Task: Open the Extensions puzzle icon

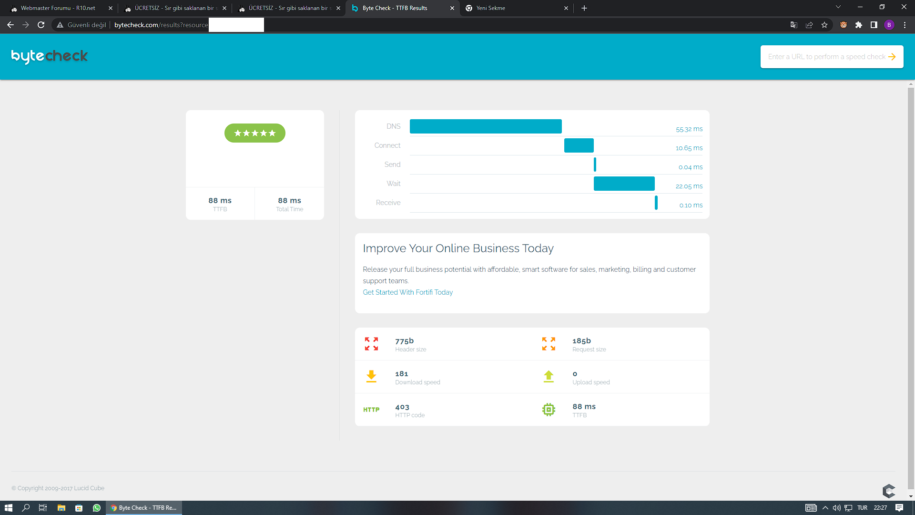Action: point(859,25)
